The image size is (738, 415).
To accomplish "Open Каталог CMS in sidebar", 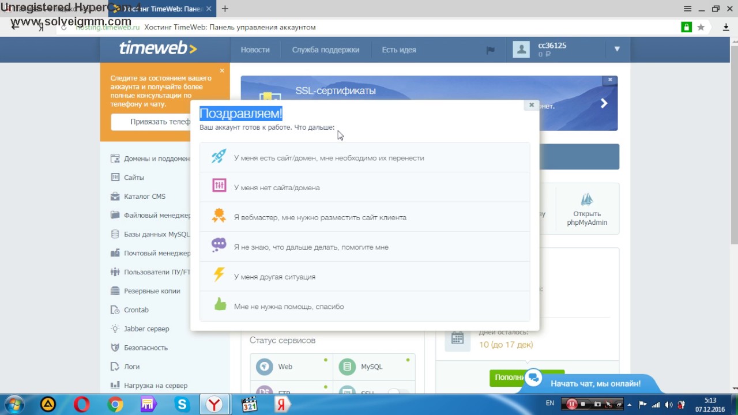I will 138,197.
